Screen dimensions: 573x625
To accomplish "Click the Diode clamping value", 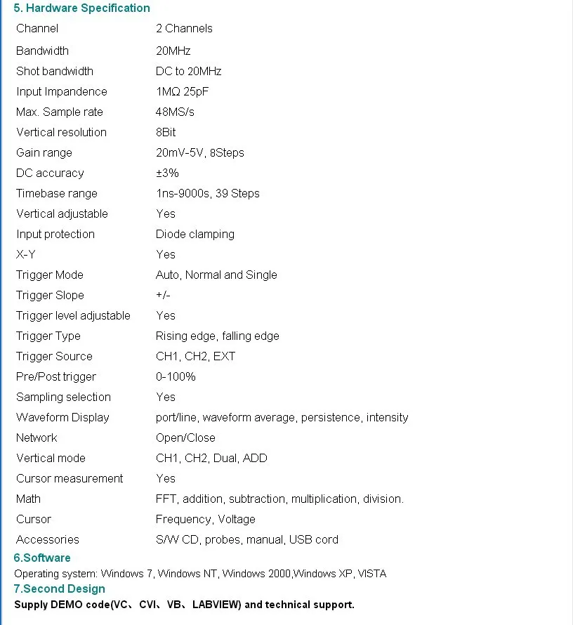I will (x=195, y=234).
